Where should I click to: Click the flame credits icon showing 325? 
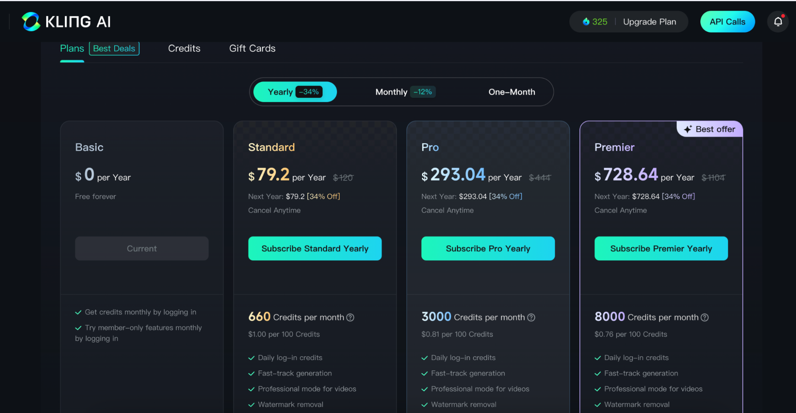pos(586,21)
